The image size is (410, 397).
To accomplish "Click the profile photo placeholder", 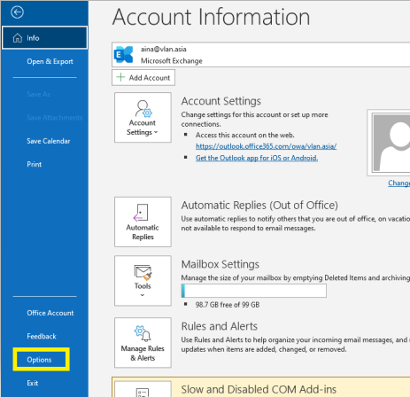I will click(391, 143).
